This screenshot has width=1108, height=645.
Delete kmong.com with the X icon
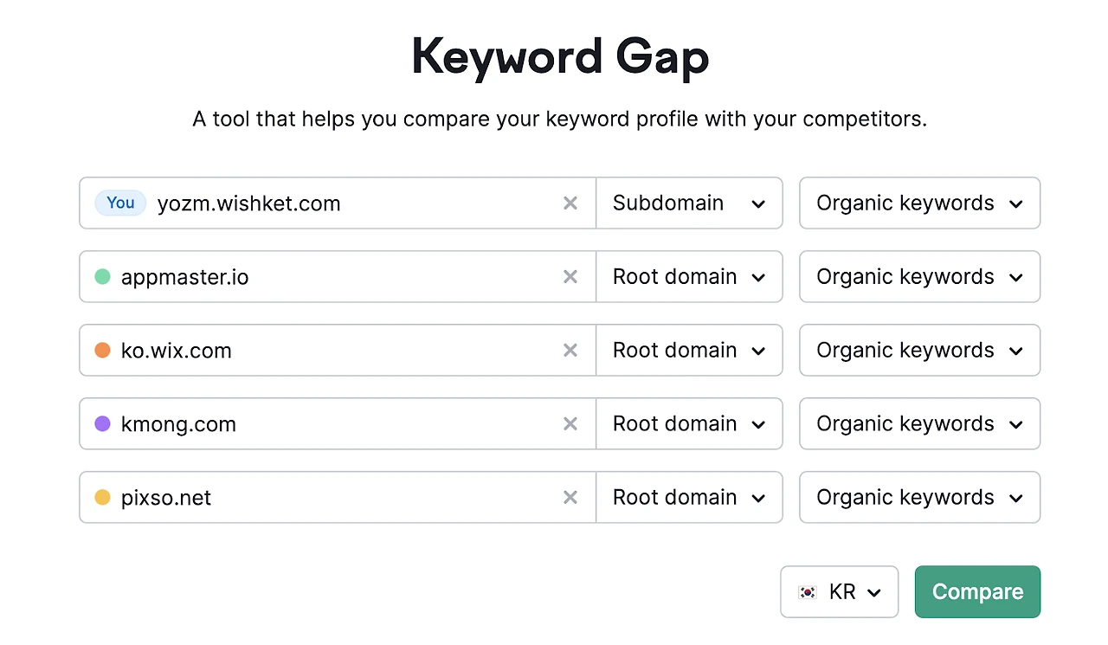point(570,424)
